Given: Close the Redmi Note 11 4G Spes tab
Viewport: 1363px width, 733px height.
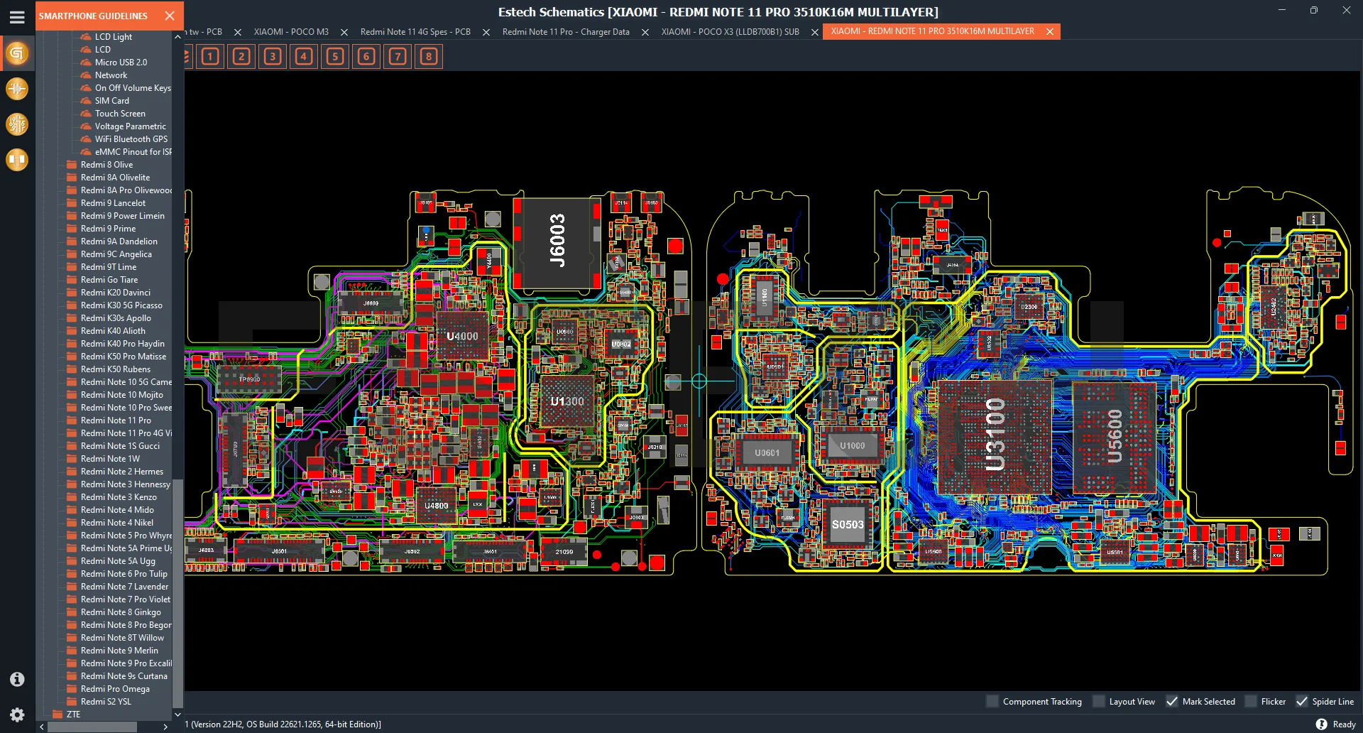Looking at the screenshot, I should [x=486, y=32].
